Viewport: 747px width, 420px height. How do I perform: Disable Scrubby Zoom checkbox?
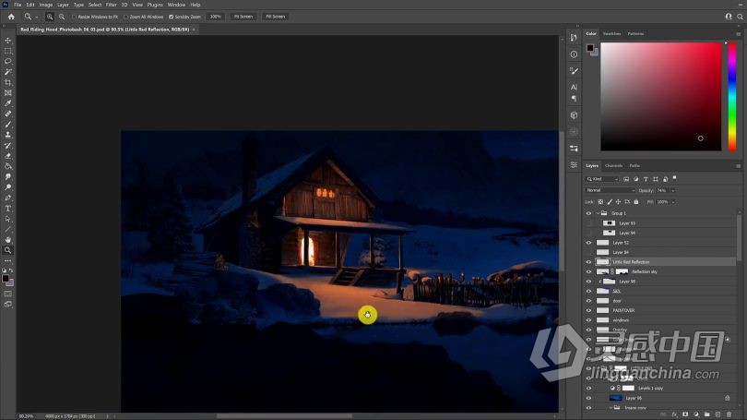(x=171, y=17)
